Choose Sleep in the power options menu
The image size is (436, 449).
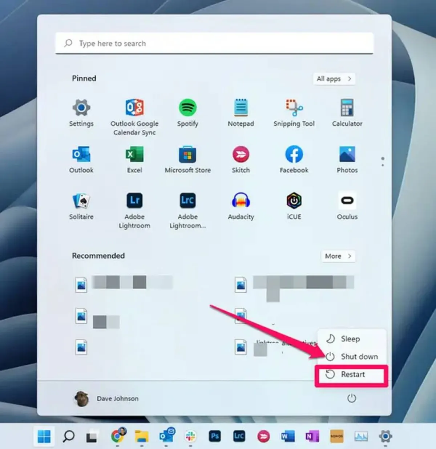click(350, 339)
